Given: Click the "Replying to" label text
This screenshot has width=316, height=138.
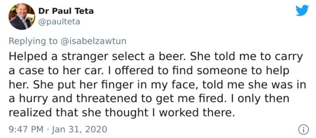Looking at the screenshot, I should (33, 41).
